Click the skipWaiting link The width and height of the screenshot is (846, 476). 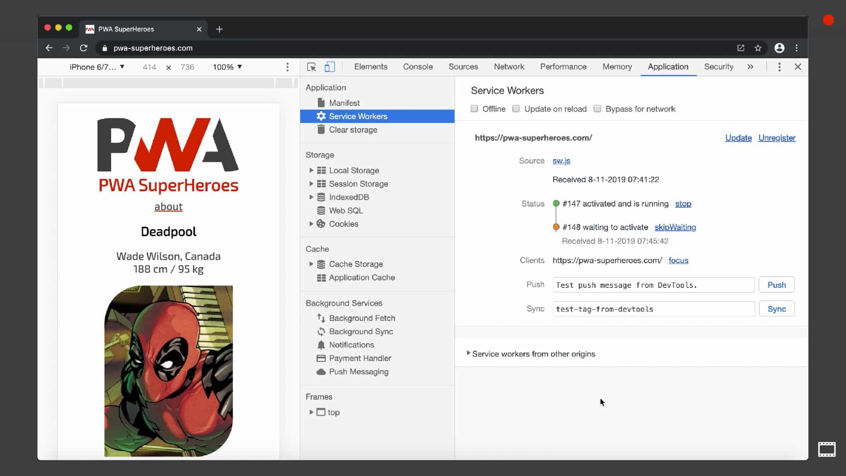pos(675,227)
